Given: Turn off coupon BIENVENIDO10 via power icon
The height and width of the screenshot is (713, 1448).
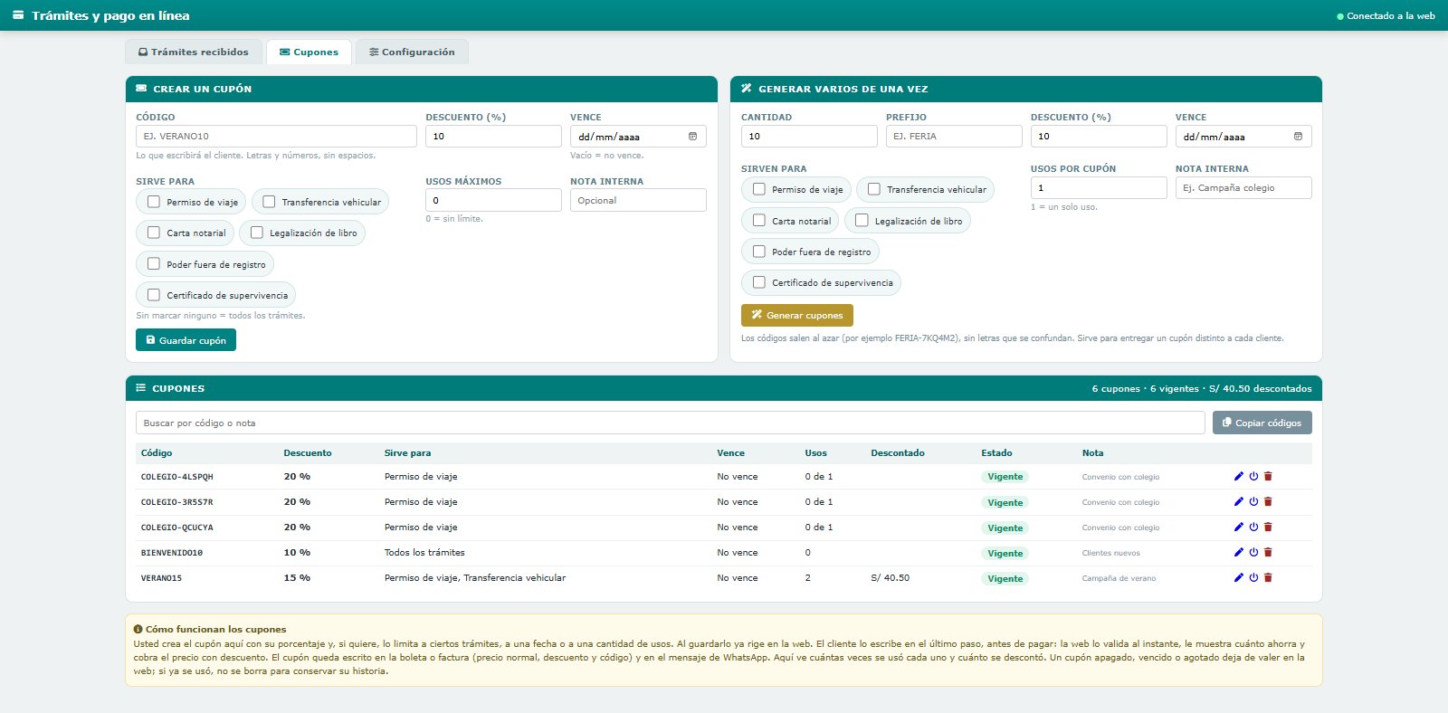Looking at the screenshot, I should 1253,552.
